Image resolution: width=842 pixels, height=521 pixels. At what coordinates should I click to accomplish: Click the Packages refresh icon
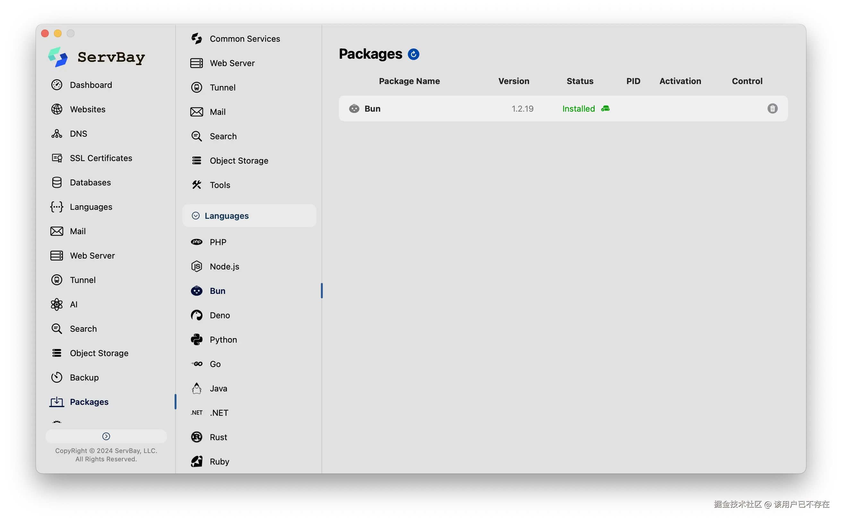(413, 54)
